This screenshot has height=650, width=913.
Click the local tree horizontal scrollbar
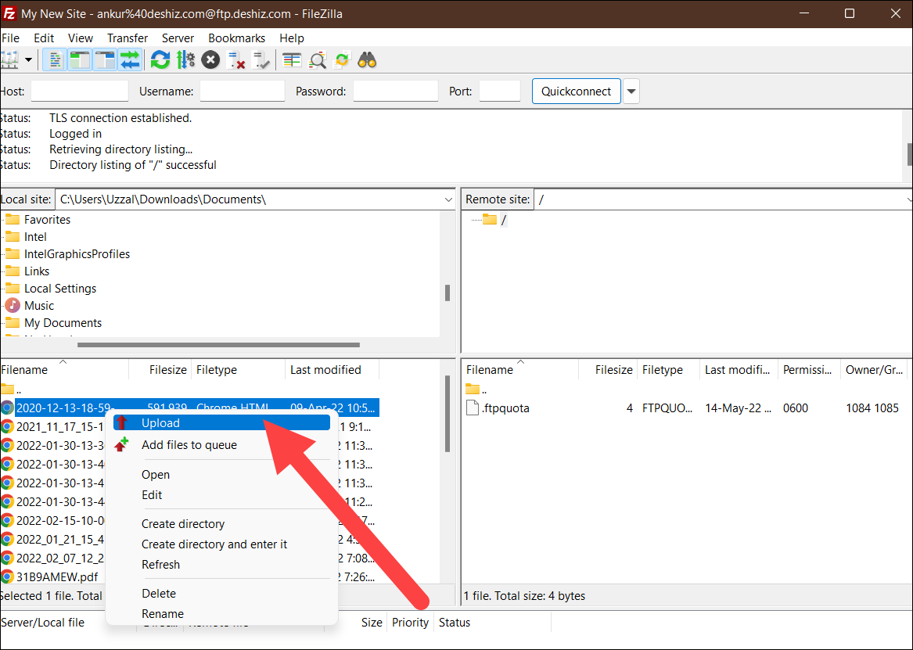click(x=218, y=344)
